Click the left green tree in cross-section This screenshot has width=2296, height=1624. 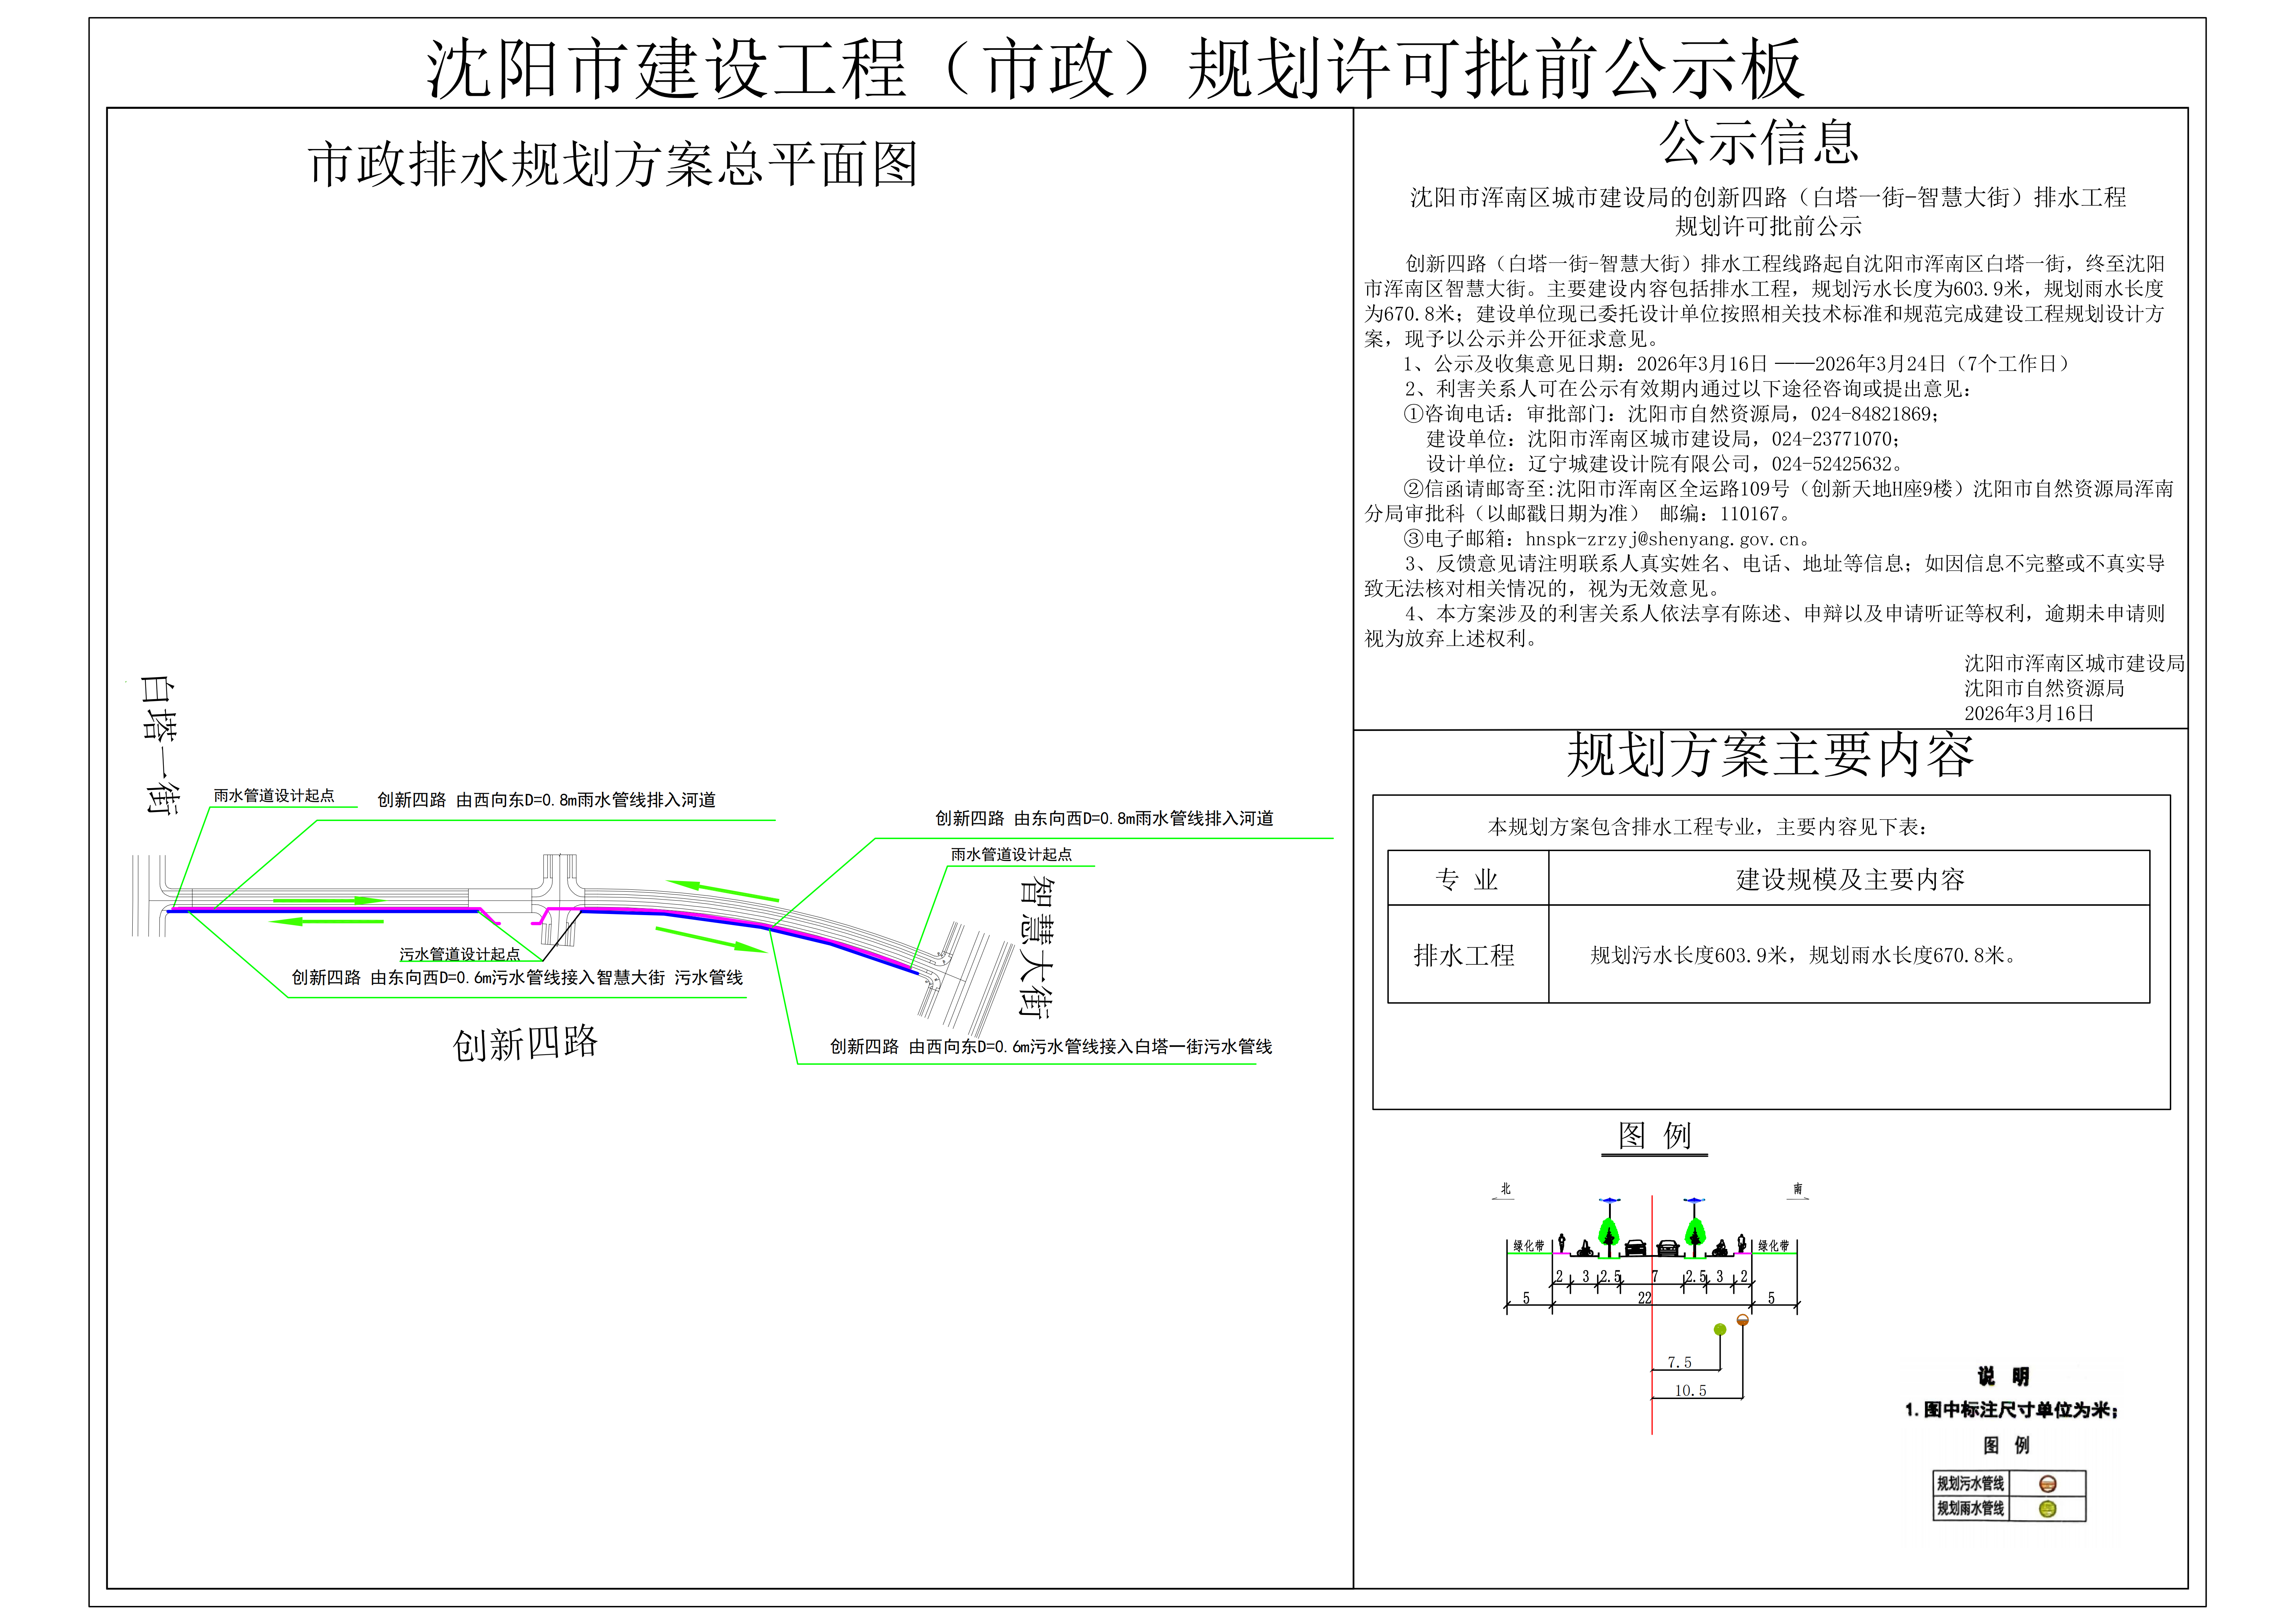tap(1609, 1233)
